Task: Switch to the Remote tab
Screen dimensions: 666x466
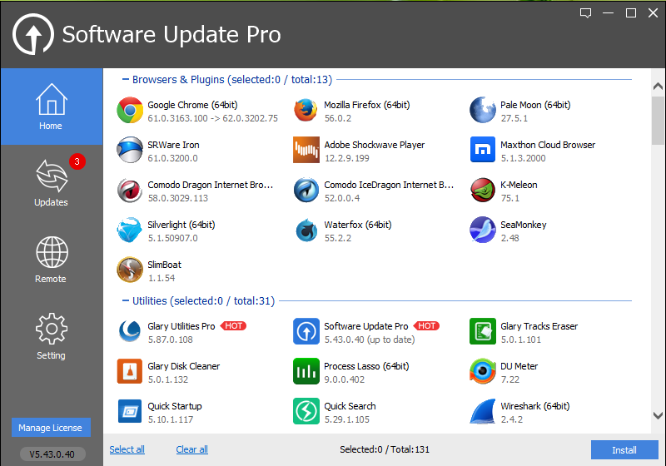Action: click(52, 260)
